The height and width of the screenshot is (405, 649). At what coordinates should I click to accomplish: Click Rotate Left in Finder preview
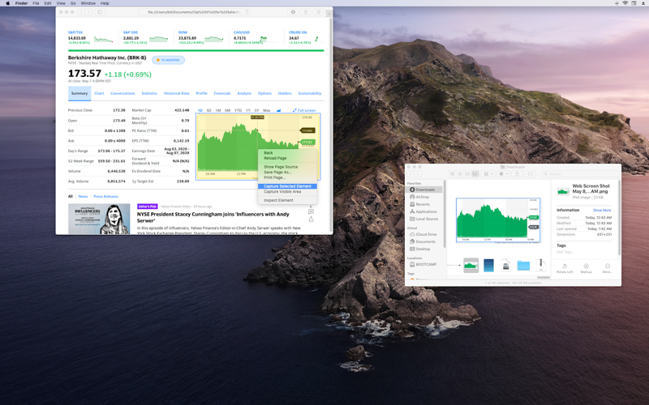pos(565,268)
